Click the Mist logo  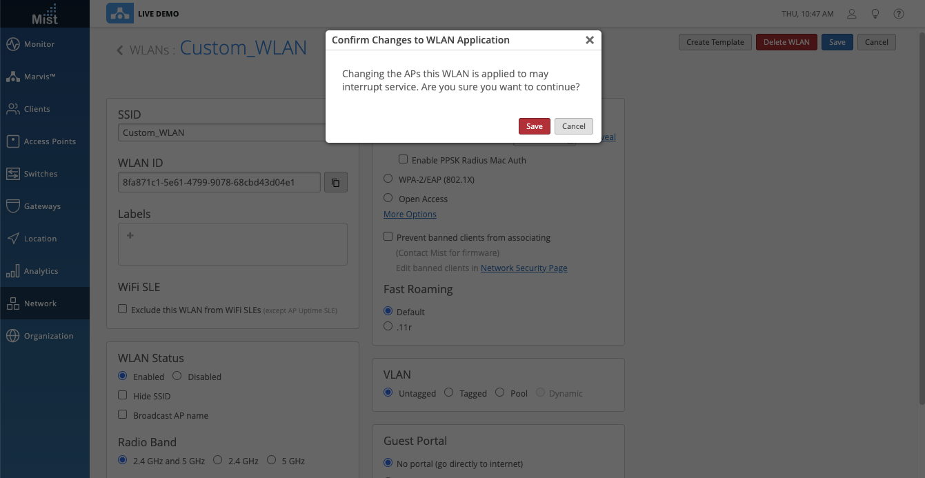45,14
